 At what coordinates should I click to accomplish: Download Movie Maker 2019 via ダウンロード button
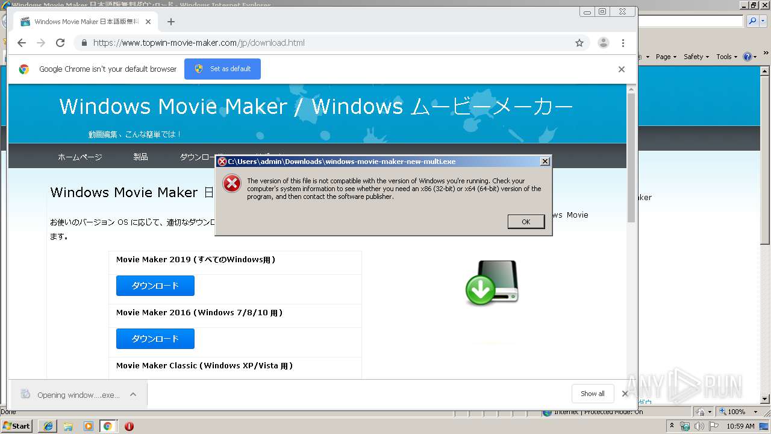(x=155, y=286)
